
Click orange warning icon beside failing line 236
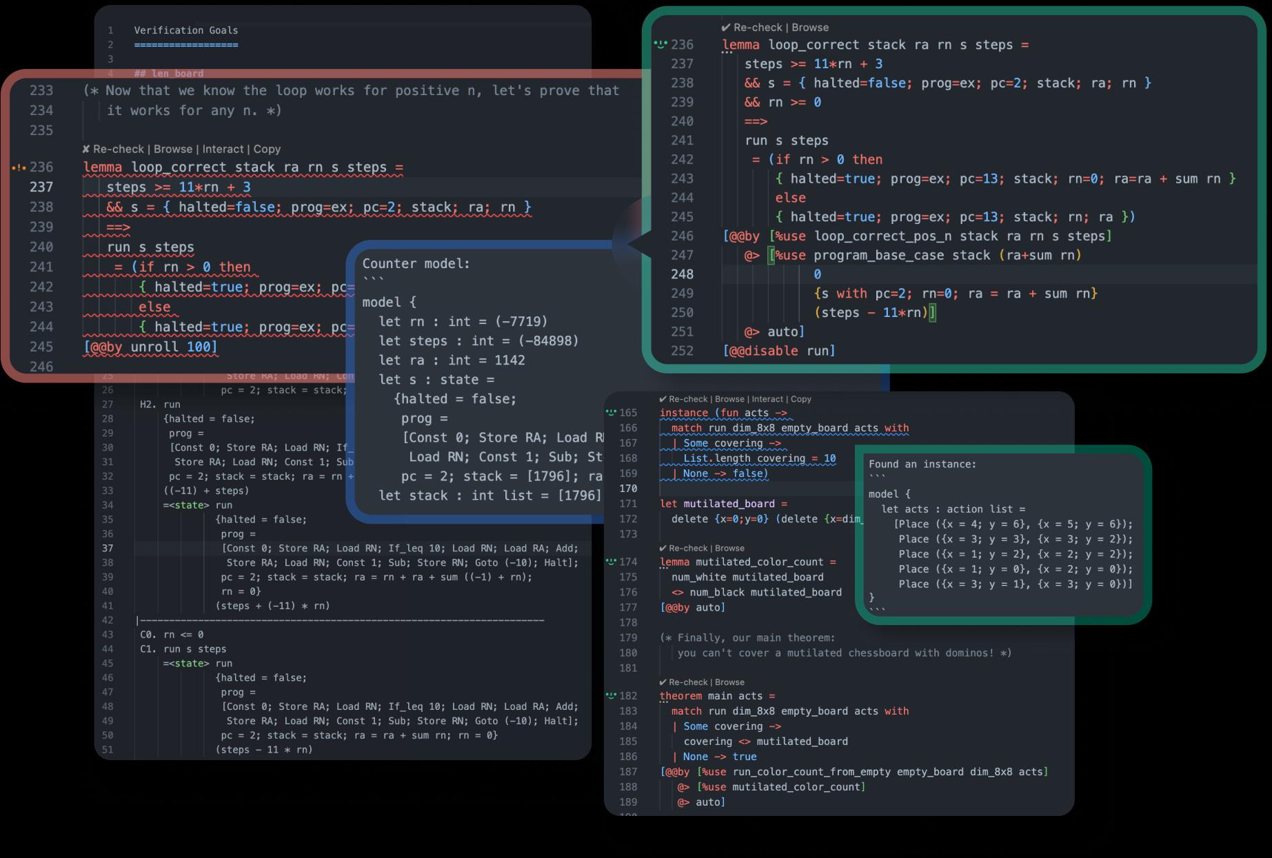point(19,167)
